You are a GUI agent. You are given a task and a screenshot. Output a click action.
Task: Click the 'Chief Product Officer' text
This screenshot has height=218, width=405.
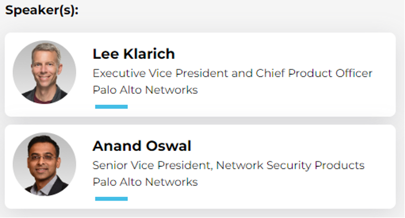click(x=314, y=73)
